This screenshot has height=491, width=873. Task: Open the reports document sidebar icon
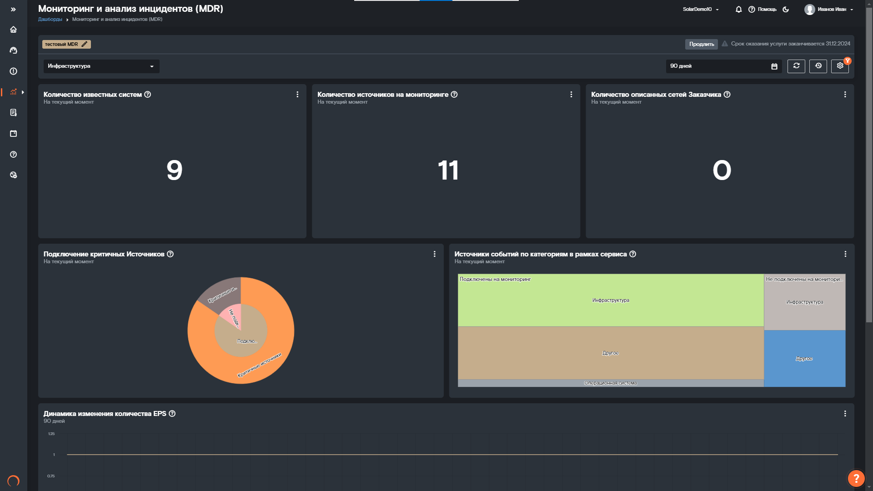pos(13,113)
